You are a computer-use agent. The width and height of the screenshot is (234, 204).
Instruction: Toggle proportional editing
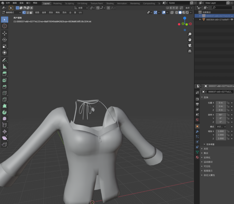pos(108,8)
